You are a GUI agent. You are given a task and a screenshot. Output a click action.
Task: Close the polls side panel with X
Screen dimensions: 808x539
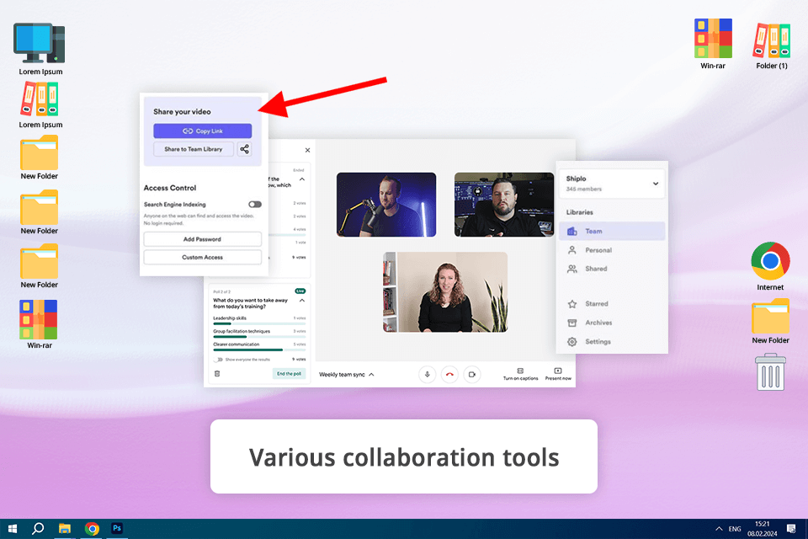pyautogui.click(x=308, y=150)
